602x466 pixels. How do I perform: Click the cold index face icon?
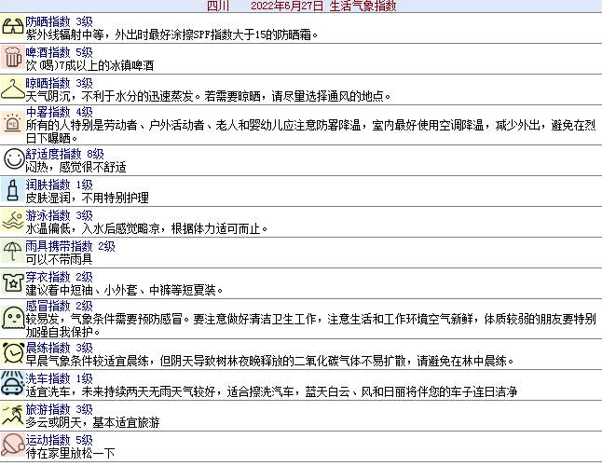[12, 319]
